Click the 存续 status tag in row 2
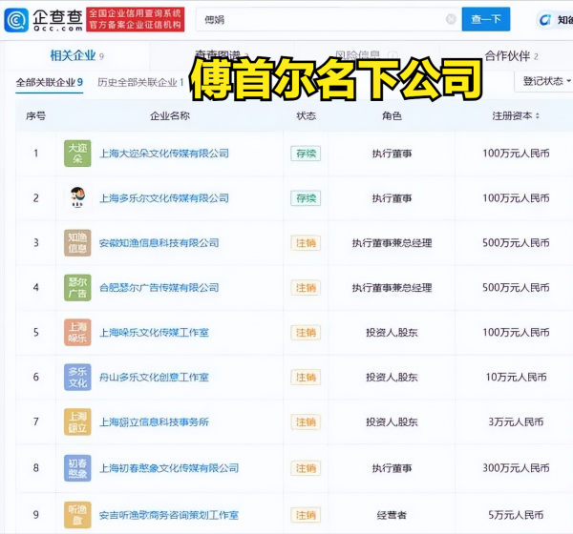The image size is (573, 534). (306, 198)
